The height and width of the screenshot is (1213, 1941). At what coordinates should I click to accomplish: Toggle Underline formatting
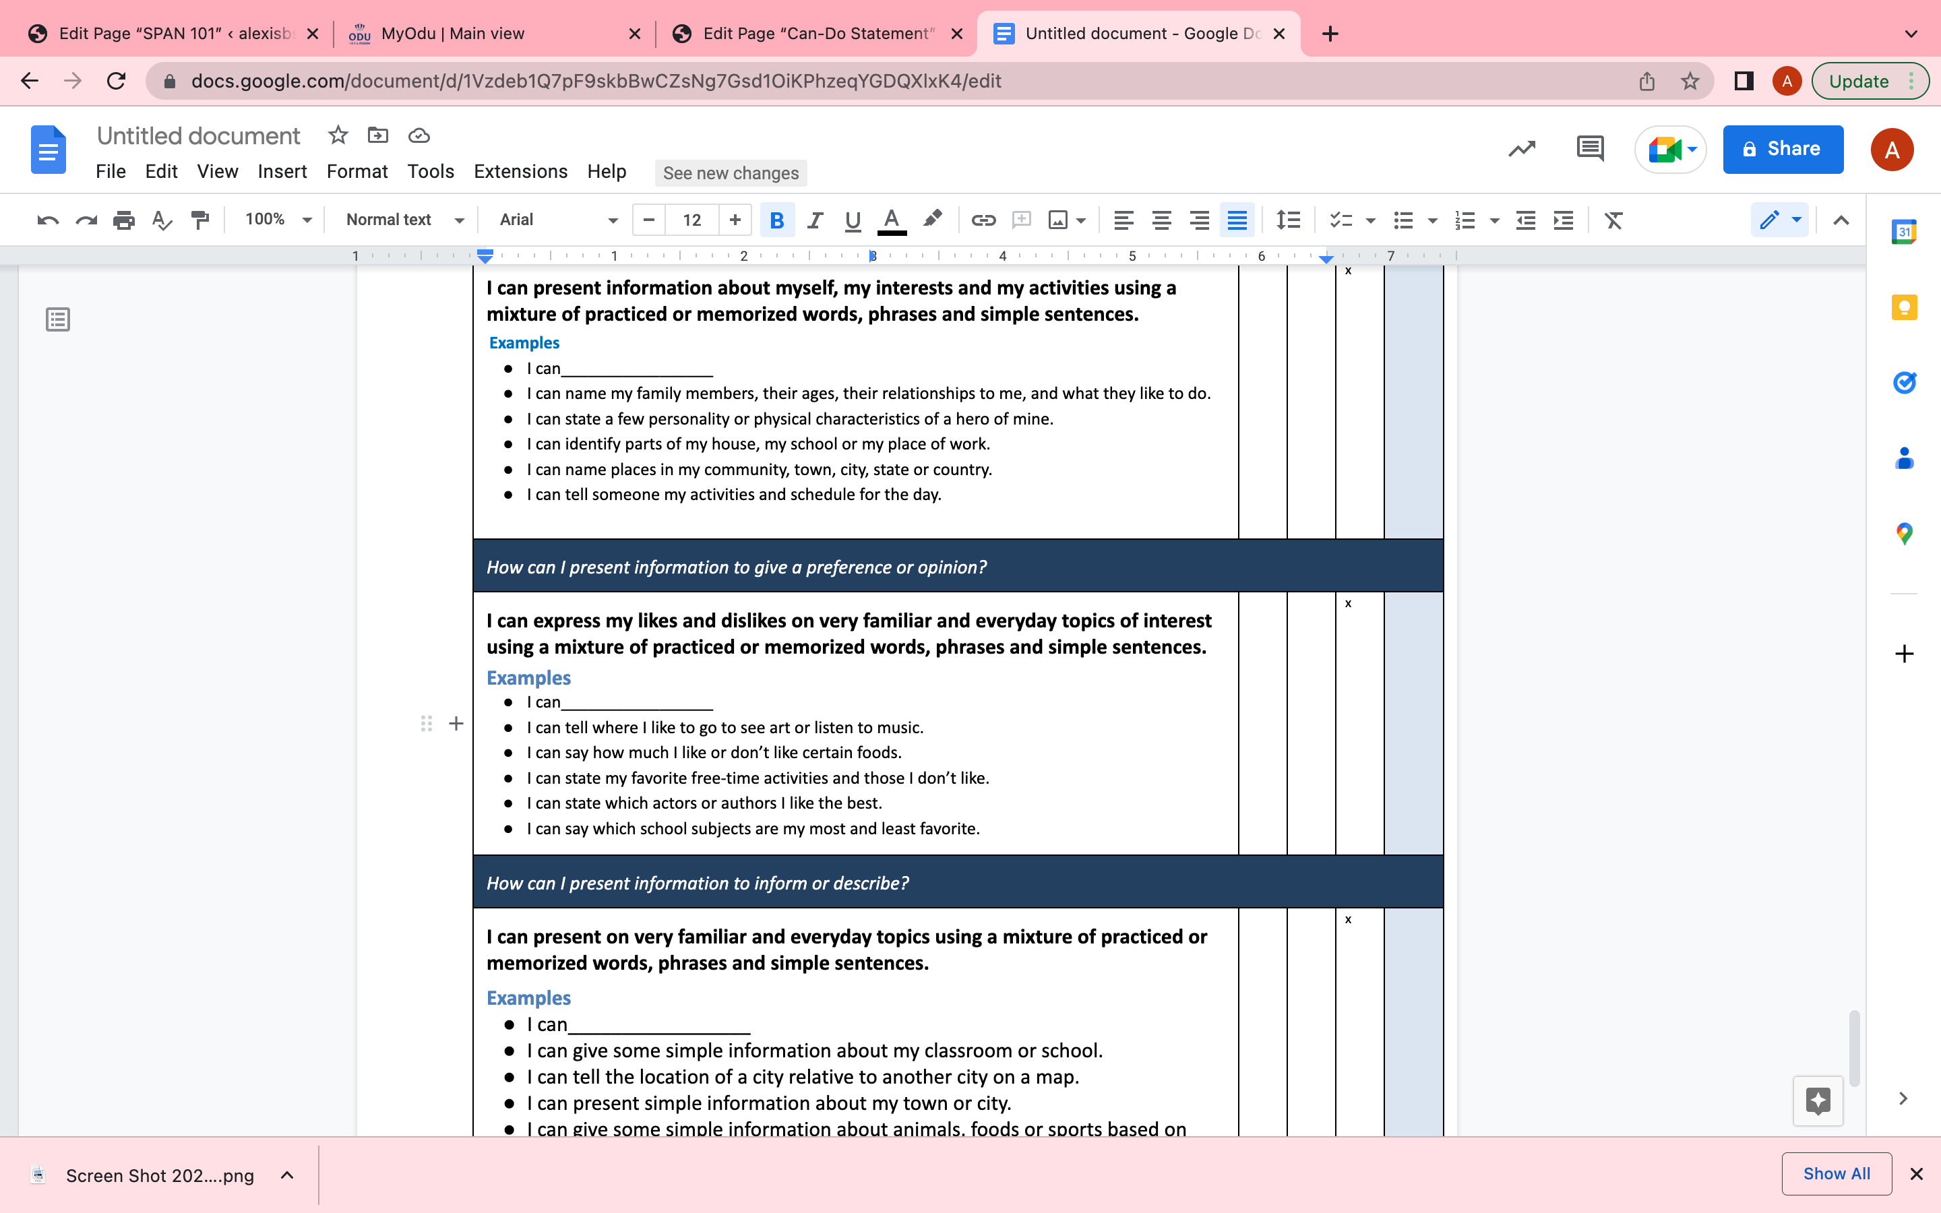(x=853, y=220)
